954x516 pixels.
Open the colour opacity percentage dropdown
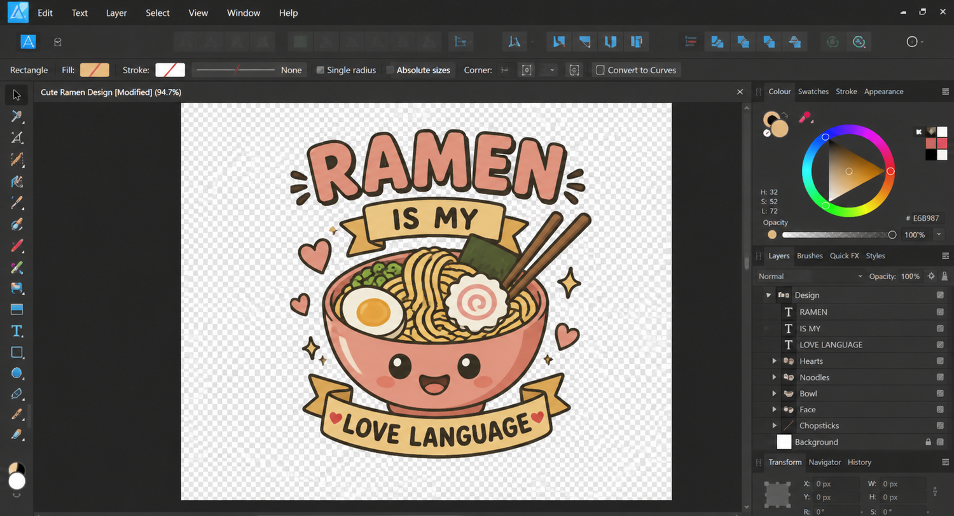point(939,235)
